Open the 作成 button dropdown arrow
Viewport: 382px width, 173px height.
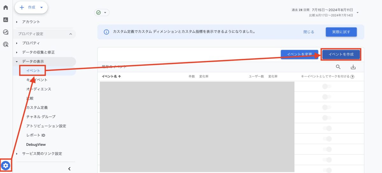41,8
